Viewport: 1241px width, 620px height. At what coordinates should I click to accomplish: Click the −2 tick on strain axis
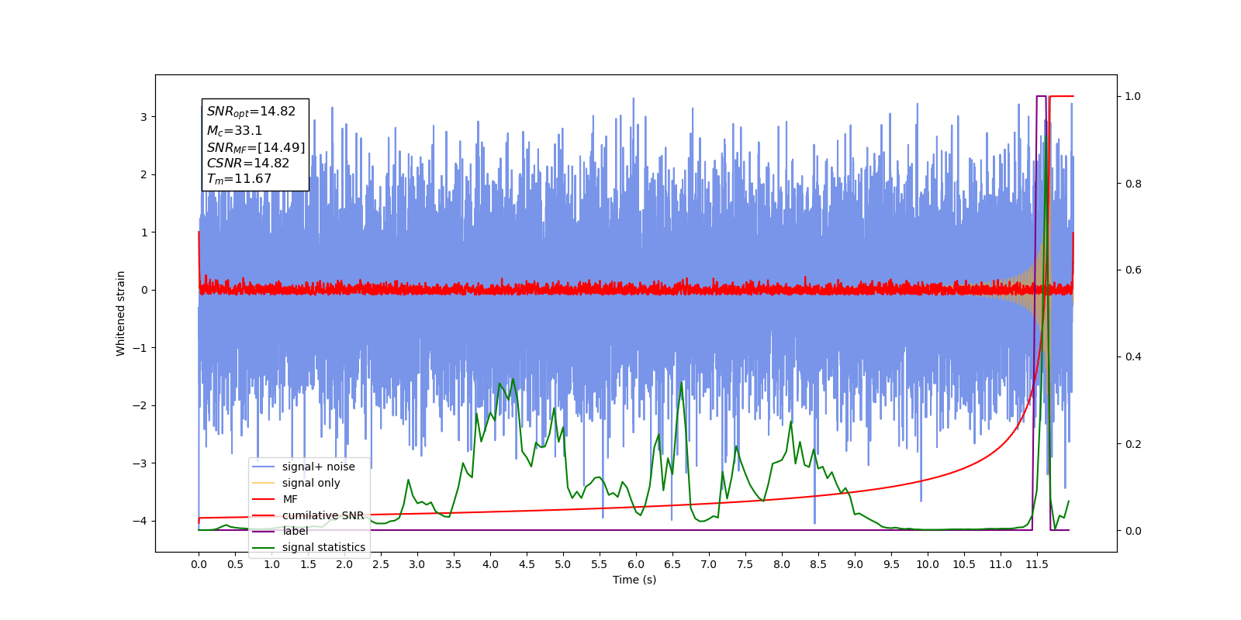pos(139,405)
